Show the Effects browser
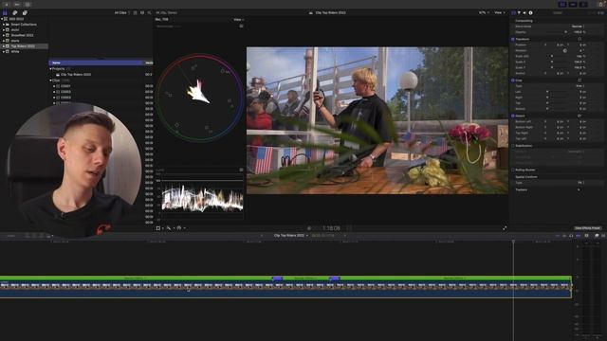 click(x=597, y=236)
